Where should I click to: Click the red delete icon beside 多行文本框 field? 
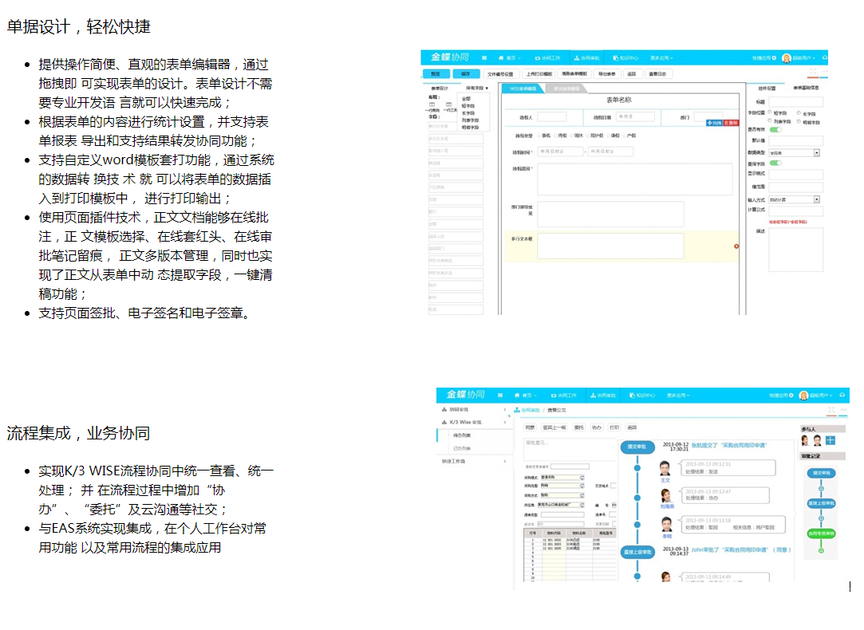click(x=736, y=246)
